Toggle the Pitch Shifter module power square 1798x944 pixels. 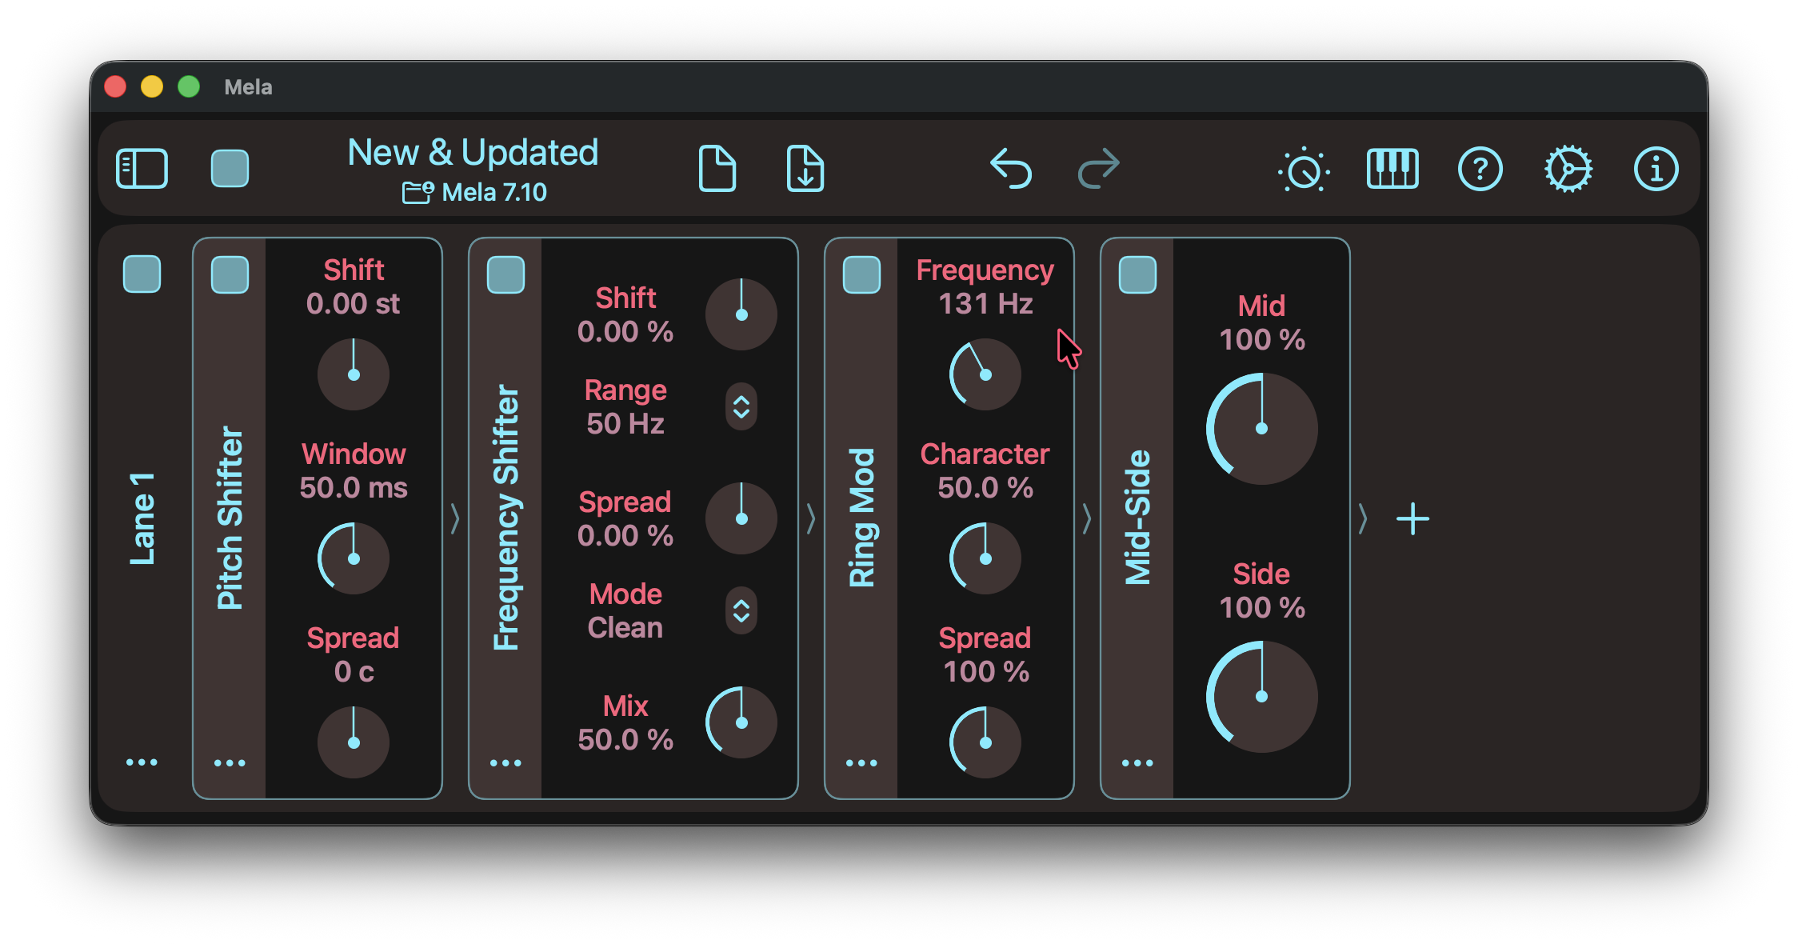coord(230,274)
